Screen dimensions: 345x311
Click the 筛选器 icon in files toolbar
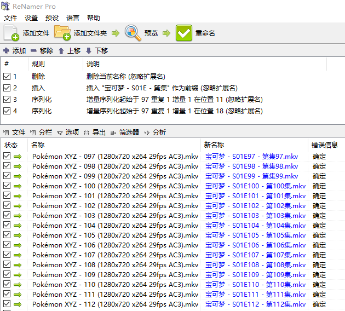(x=113, y=133)
